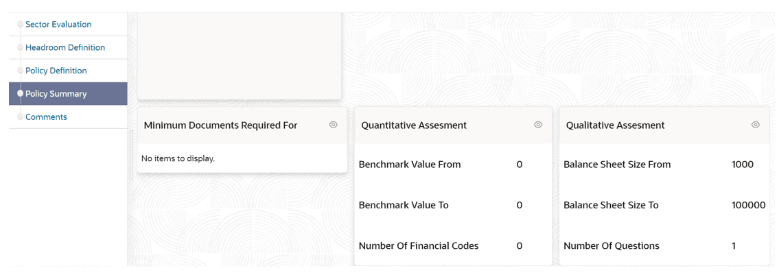Click the No items to display text
This screenshot has width=779, height=279.
[x=178, y=159]
